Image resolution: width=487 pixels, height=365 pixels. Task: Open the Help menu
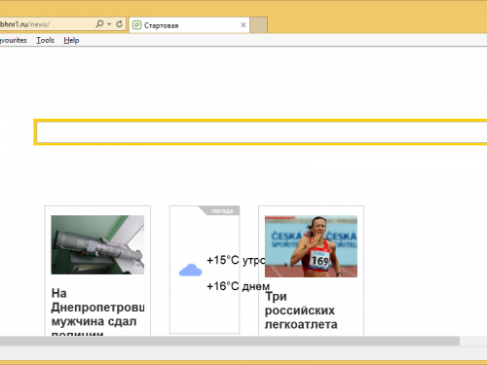tap(71, 40)
